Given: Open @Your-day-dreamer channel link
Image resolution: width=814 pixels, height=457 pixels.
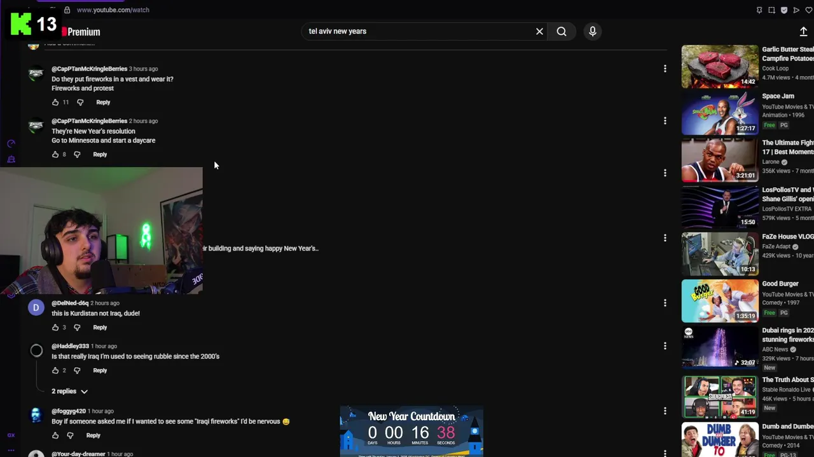Looking at the screenshot, I should pyautogui.click(x=78, y=454).
